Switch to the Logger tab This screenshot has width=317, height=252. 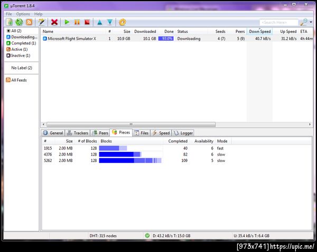pos(183,133)
